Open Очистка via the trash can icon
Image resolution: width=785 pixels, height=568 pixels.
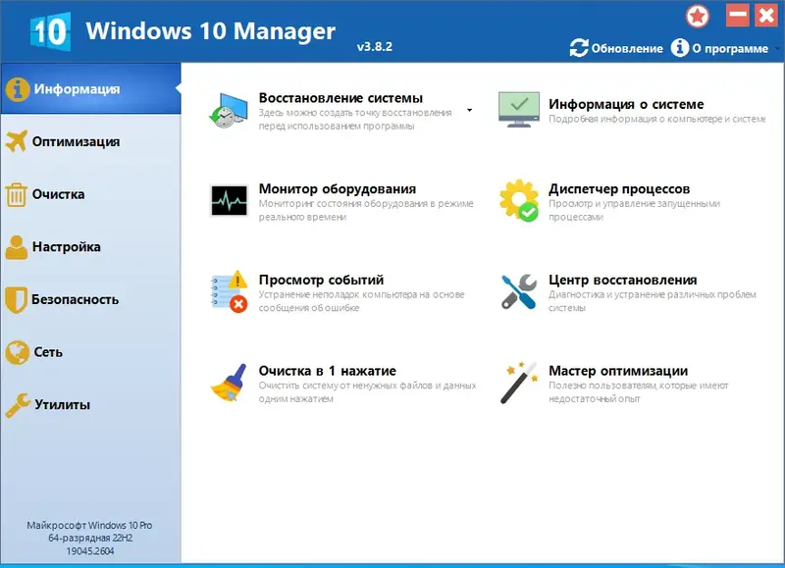click(19, 194)
